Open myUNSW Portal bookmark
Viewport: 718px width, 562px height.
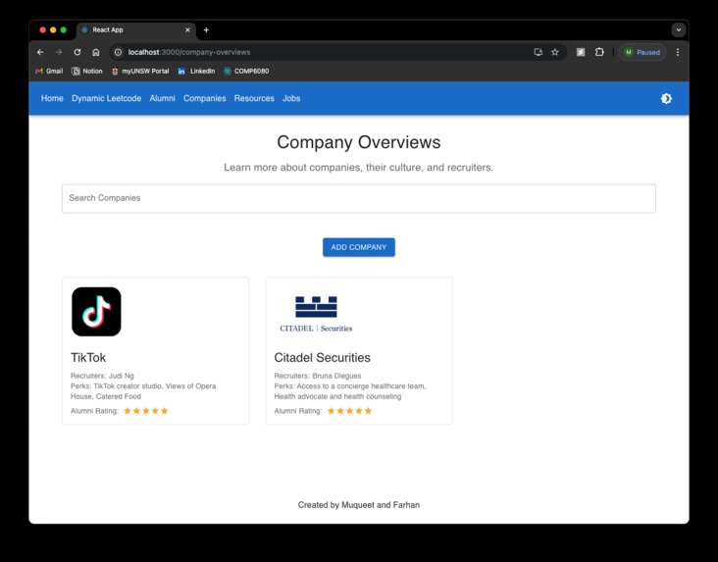(140, 71)
